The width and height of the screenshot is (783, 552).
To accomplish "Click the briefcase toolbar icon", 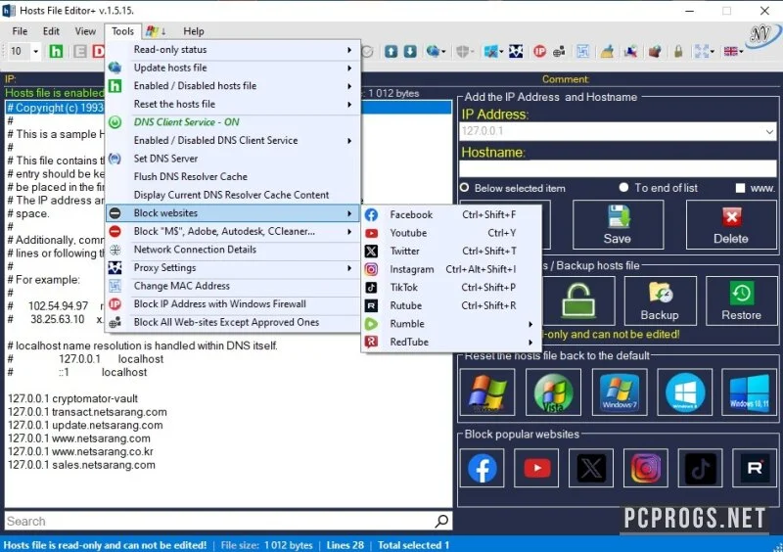I will (x=655, y=51).
